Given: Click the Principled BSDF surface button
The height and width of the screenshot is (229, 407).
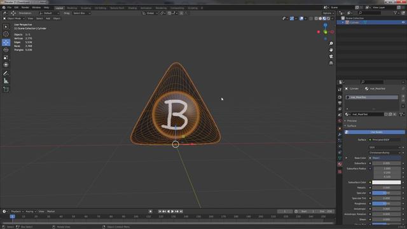Looking at the screenshot, I should click(x=385, y=140).
